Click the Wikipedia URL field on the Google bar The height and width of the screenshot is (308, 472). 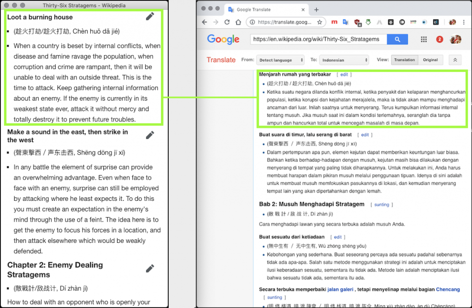coord(319,39)
